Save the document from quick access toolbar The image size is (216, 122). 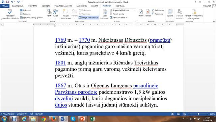7,2
